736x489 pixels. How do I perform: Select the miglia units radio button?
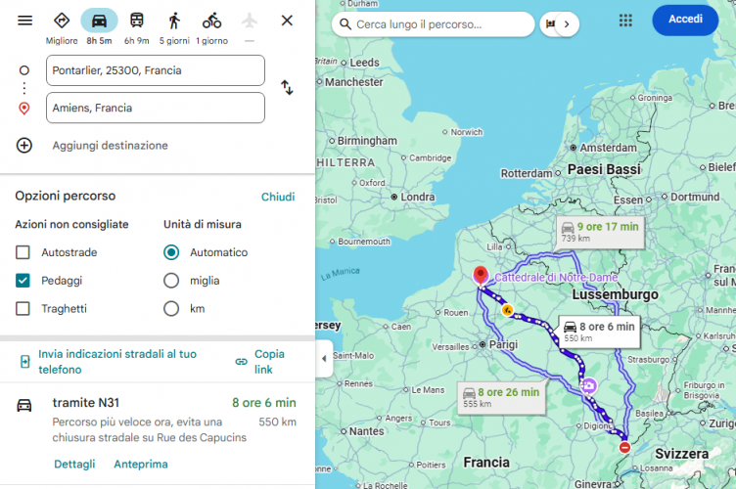click(x=171, y=281)
